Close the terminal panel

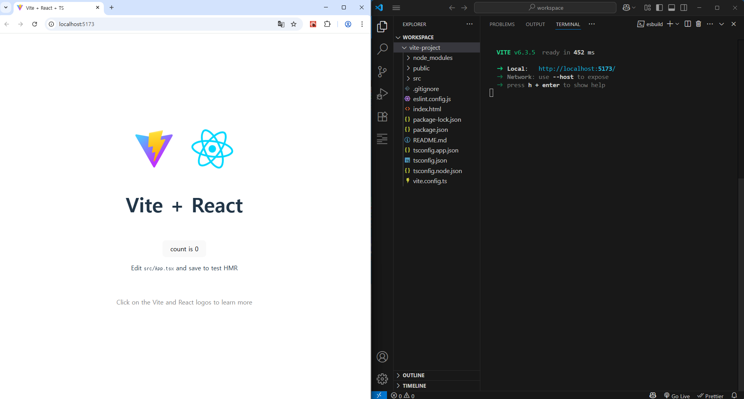tap(733, 24)
